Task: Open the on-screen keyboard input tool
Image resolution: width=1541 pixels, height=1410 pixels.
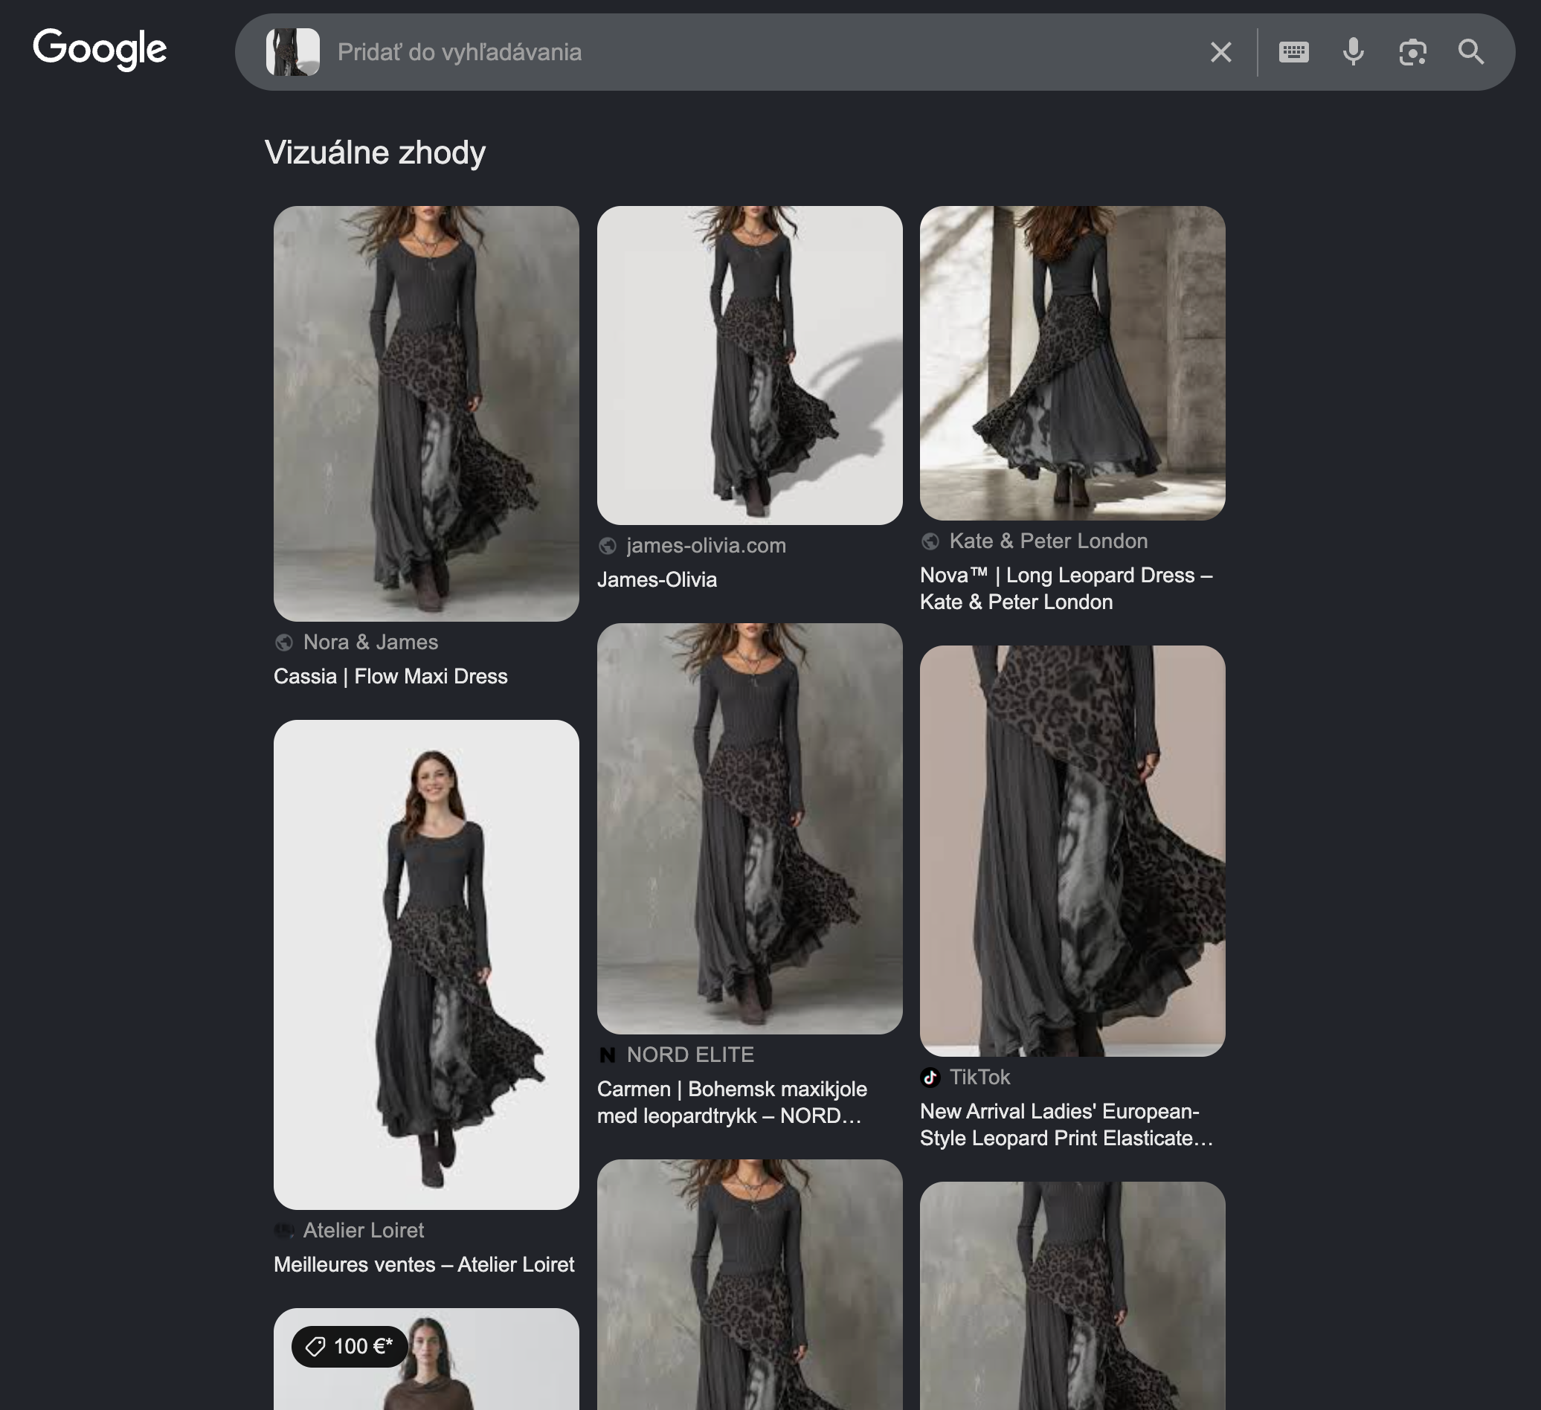Action: click(x=1293, y=52)
